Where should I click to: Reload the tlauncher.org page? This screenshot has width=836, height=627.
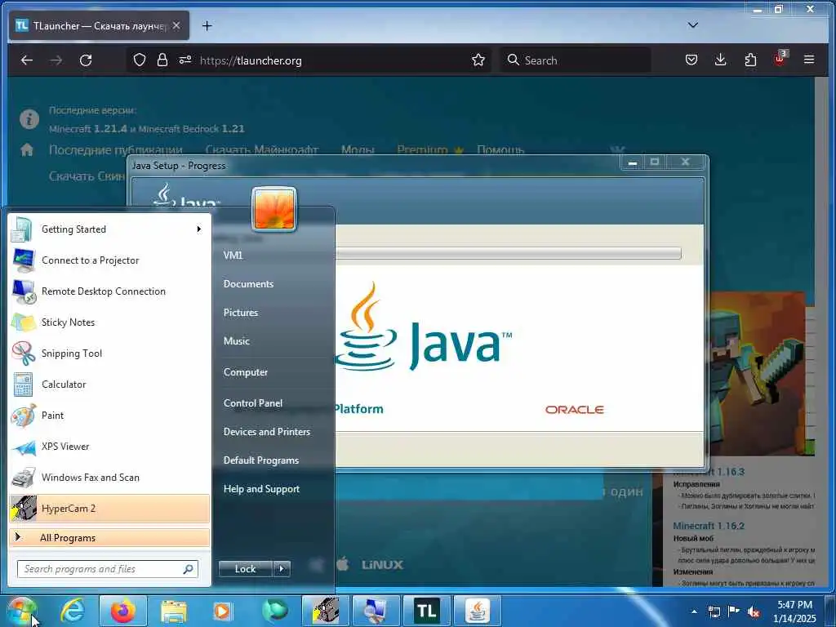(x=85, y=60)
